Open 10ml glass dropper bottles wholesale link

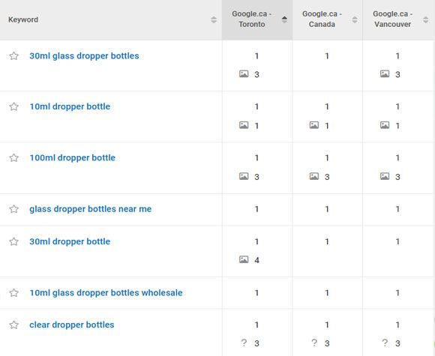coord(106,293)
